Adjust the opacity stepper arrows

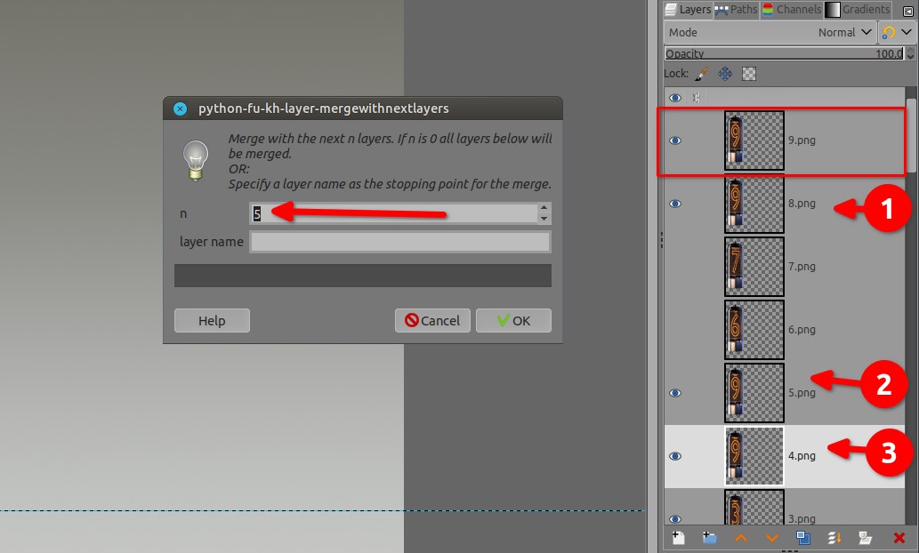(x=910, y=54)
